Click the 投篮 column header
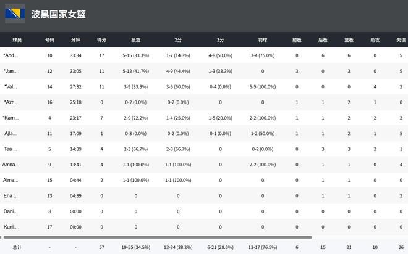Screen dimensions: 408x254 pyautogui.click(x=135, y=40)
